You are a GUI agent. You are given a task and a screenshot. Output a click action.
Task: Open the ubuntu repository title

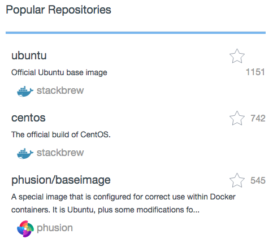point(29,55)
